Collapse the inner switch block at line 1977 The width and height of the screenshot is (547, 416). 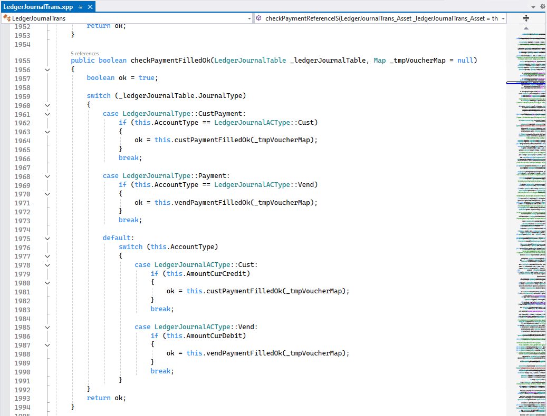coord(47,256)
